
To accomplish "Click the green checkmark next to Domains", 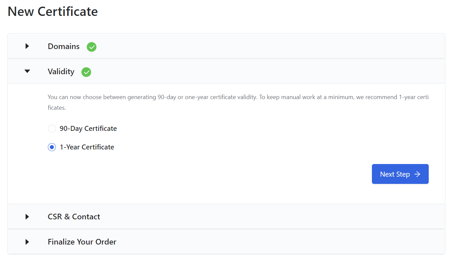I will click(x=91, y=47).
